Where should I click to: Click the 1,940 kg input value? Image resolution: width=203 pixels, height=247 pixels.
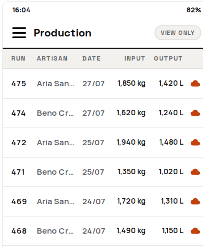pos(131,143)
